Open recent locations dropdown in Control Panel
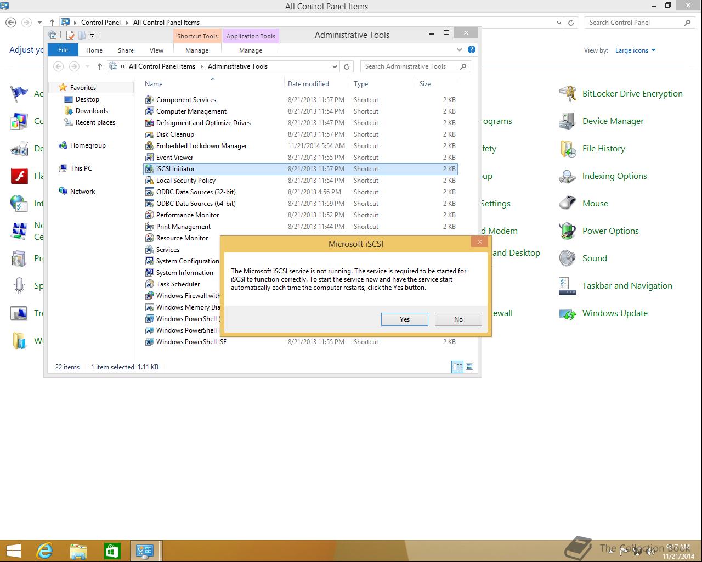This screenshot has width=702, height=562. [39, 23]
